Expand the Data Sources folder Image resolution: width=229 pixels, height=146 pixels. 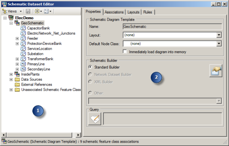click(x=11, y=79)
